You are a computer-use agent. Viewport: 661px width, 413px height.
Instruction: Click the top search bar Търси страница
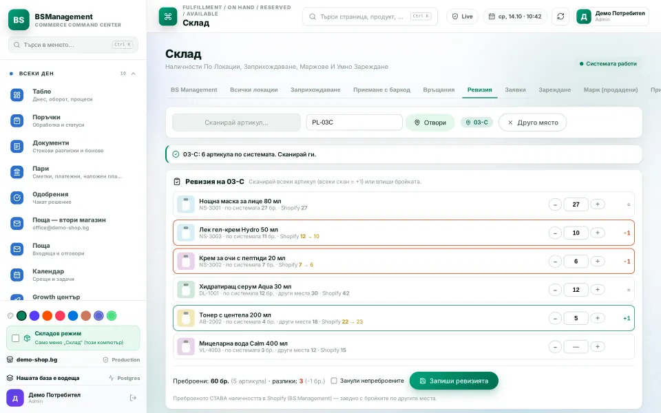click(x=370, y=17)
